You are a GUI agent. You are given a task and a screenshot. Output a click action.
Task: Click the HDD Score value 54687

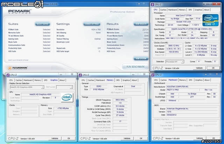(146, 51)
